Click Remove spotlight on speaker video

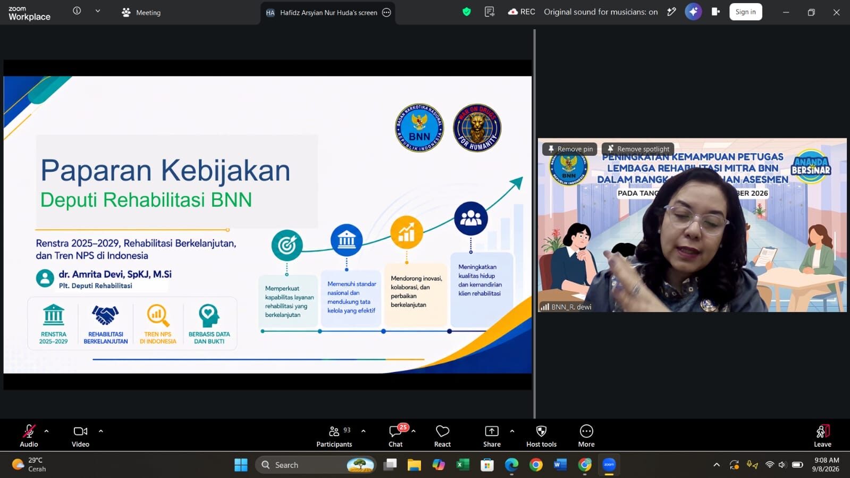point(638,149)
